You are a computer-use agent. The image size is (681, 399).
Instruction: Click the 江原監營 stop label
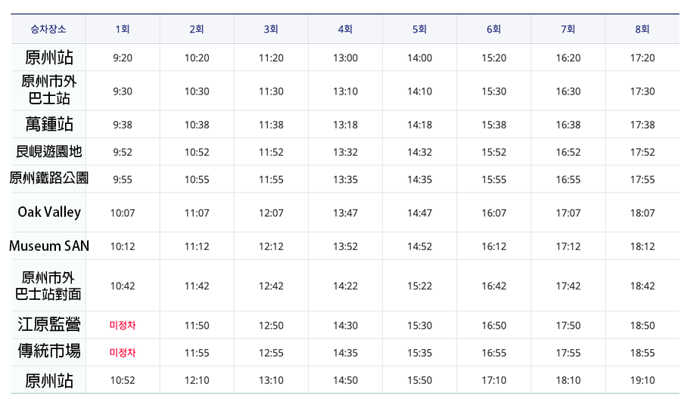pos(49,325)
